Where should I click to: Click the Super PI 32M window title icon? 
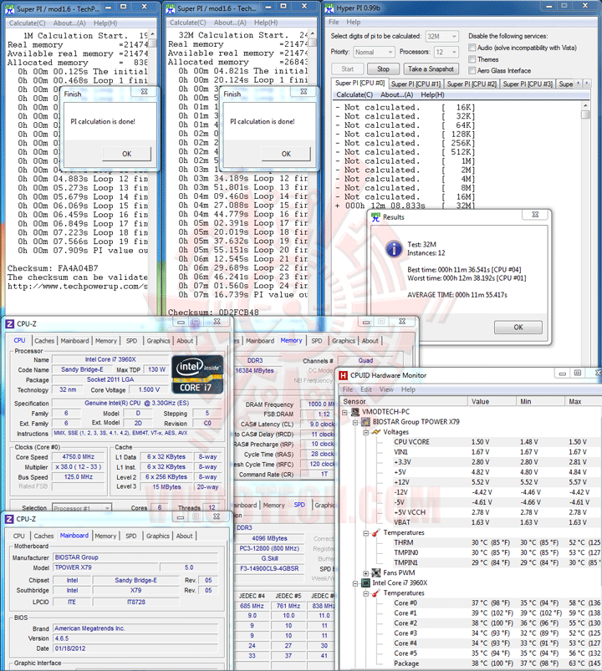(171, 8)
